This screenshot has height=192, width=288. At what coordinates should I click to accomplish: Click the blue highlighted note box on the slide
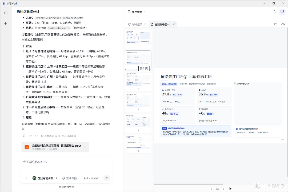[195, 131]
